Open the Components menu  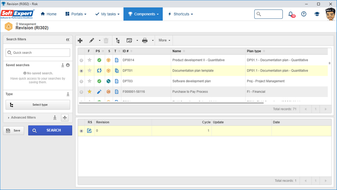point(143,14)
